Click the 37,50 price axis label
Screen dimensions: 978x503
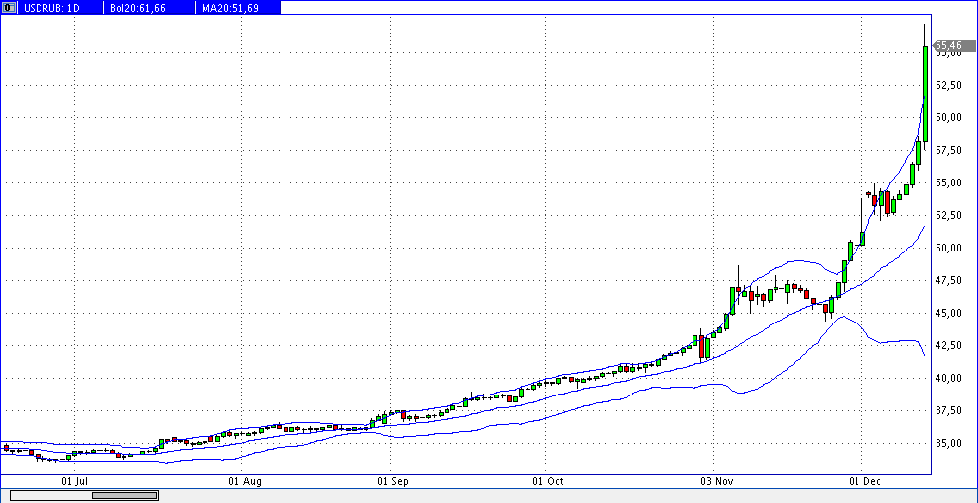tap(948, 411)
